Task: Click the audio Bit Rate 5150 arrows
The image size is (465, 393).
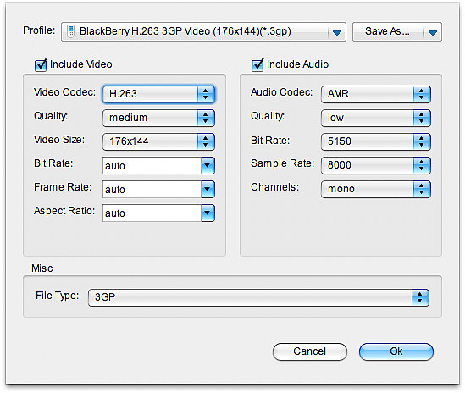Action: click(x=422, y=141)
